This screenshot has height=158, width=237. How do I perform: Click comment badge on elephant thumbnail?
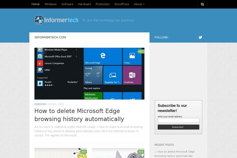(x=141, y=152)
